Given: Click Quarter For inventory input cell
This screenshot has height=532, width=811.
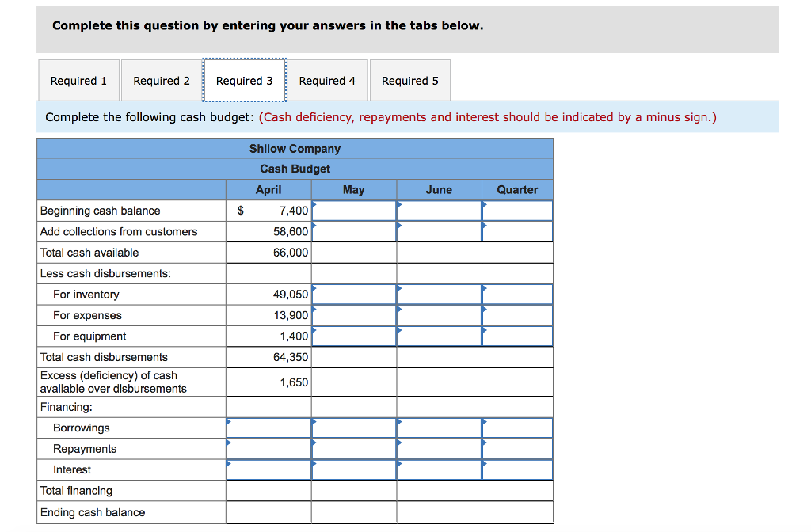Looking at the screenshot, I should click(517, 294).
